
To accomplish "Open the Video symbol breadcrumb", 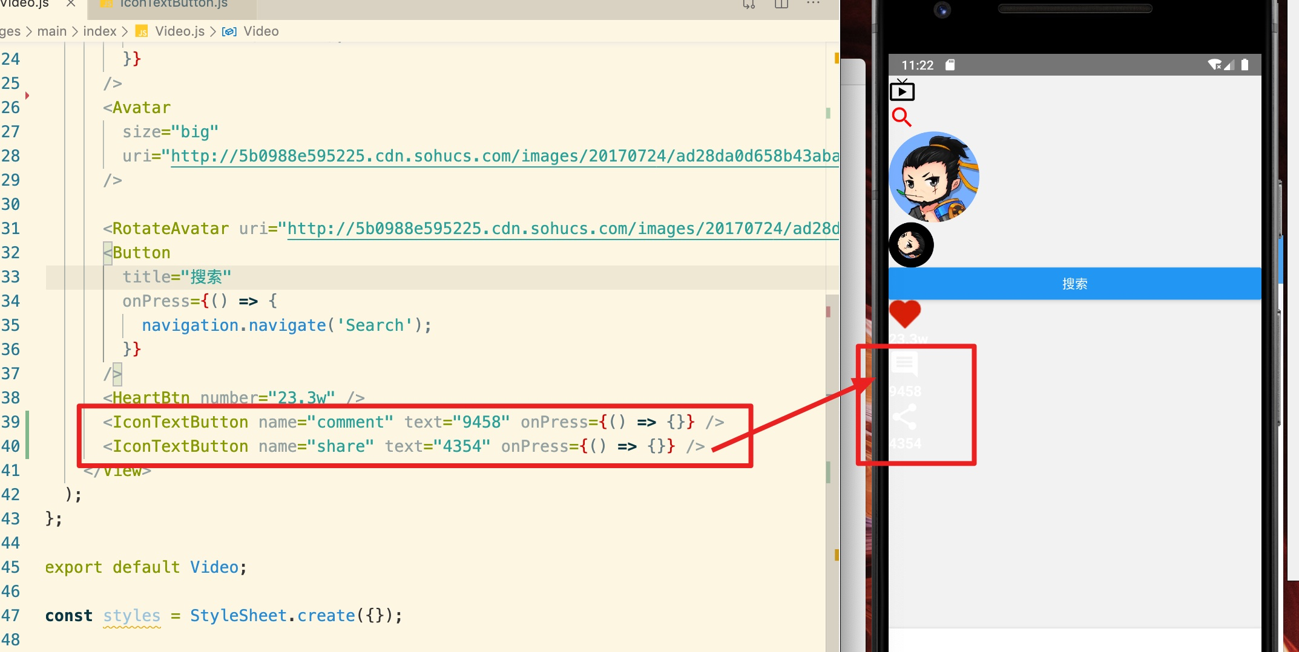I will [261, 31].
